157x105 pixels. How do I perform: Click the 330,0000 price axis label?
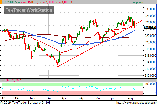click(150, 9)
